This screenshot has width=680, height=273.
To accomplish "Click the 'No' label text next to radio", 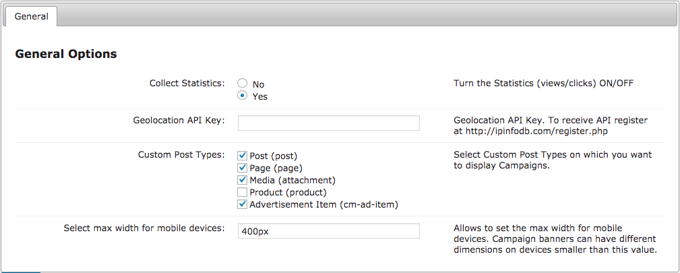I will (x=259, y=85).
